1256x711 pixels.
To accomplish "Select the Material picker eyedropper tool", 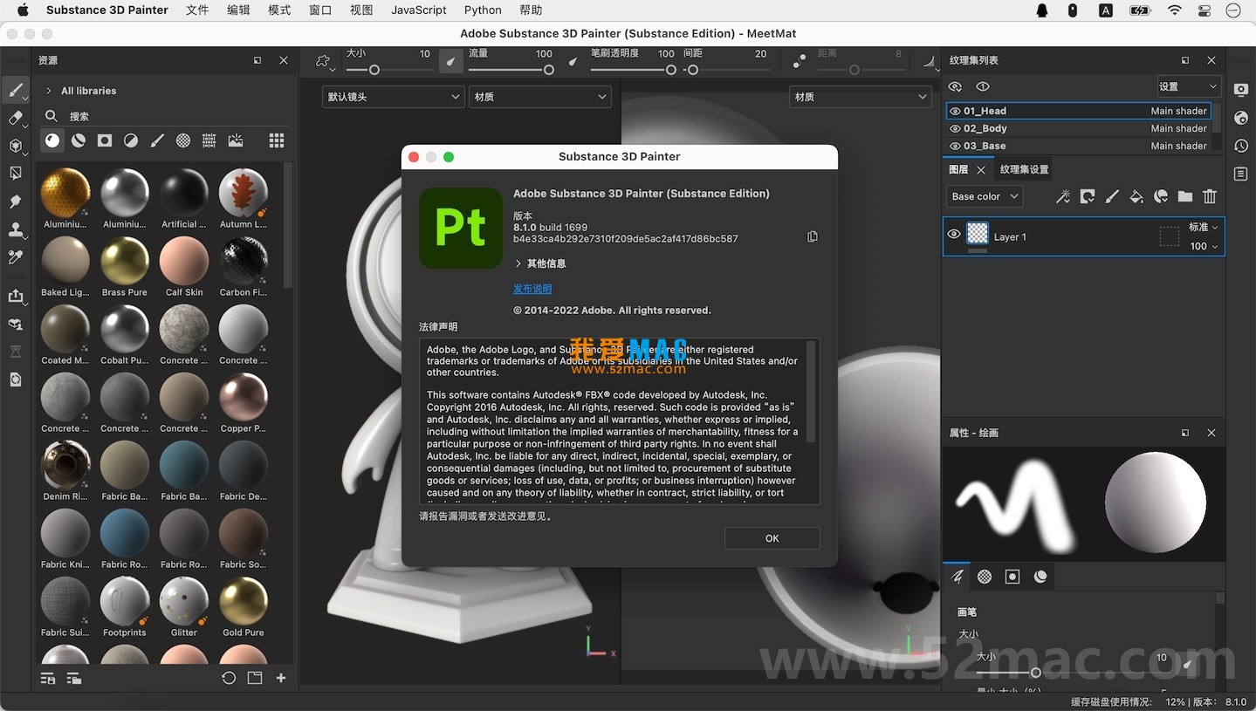I will [16, 257].
